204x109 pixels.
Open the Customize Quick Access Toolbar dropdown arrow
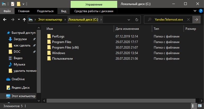click(x=24, y=4)
